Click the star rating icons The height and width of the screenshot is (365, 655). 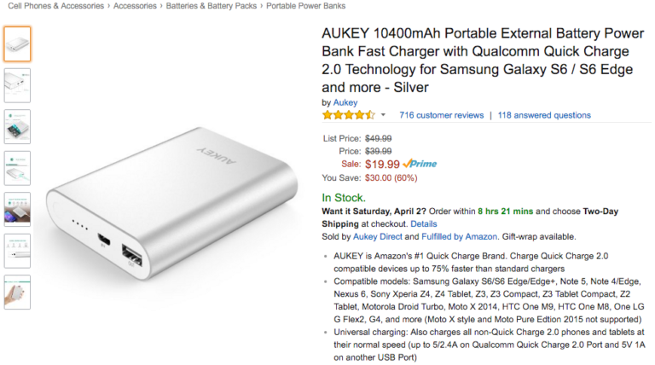tap(347, 115)
